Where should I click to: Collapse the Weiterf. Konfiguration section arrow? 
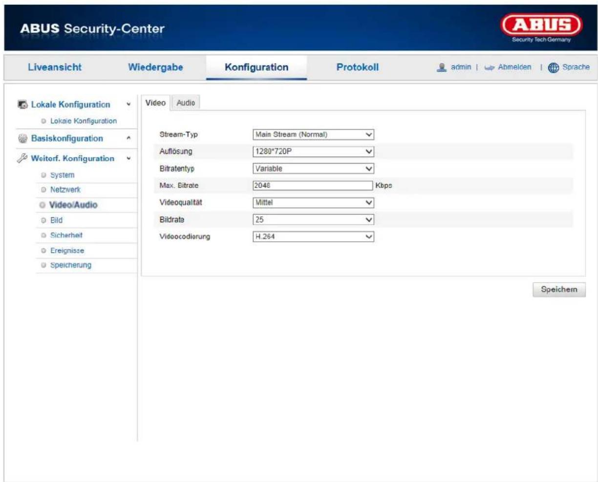[x=128, y=159]
